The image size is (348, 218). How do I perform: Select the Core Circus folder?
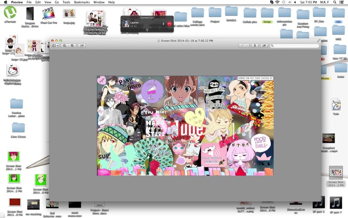(18, 128)
